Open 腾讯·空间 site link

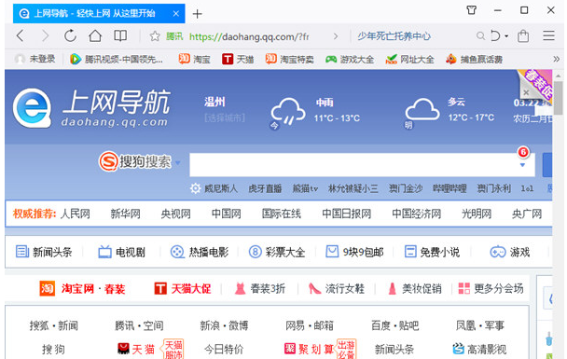pos(139,325)
